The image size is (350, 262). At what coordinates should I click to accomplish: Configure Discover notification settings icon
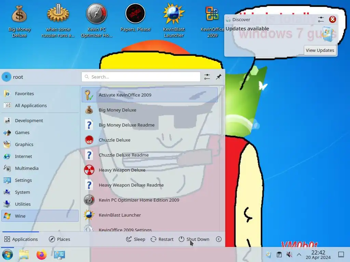click(x=321, y=19)
